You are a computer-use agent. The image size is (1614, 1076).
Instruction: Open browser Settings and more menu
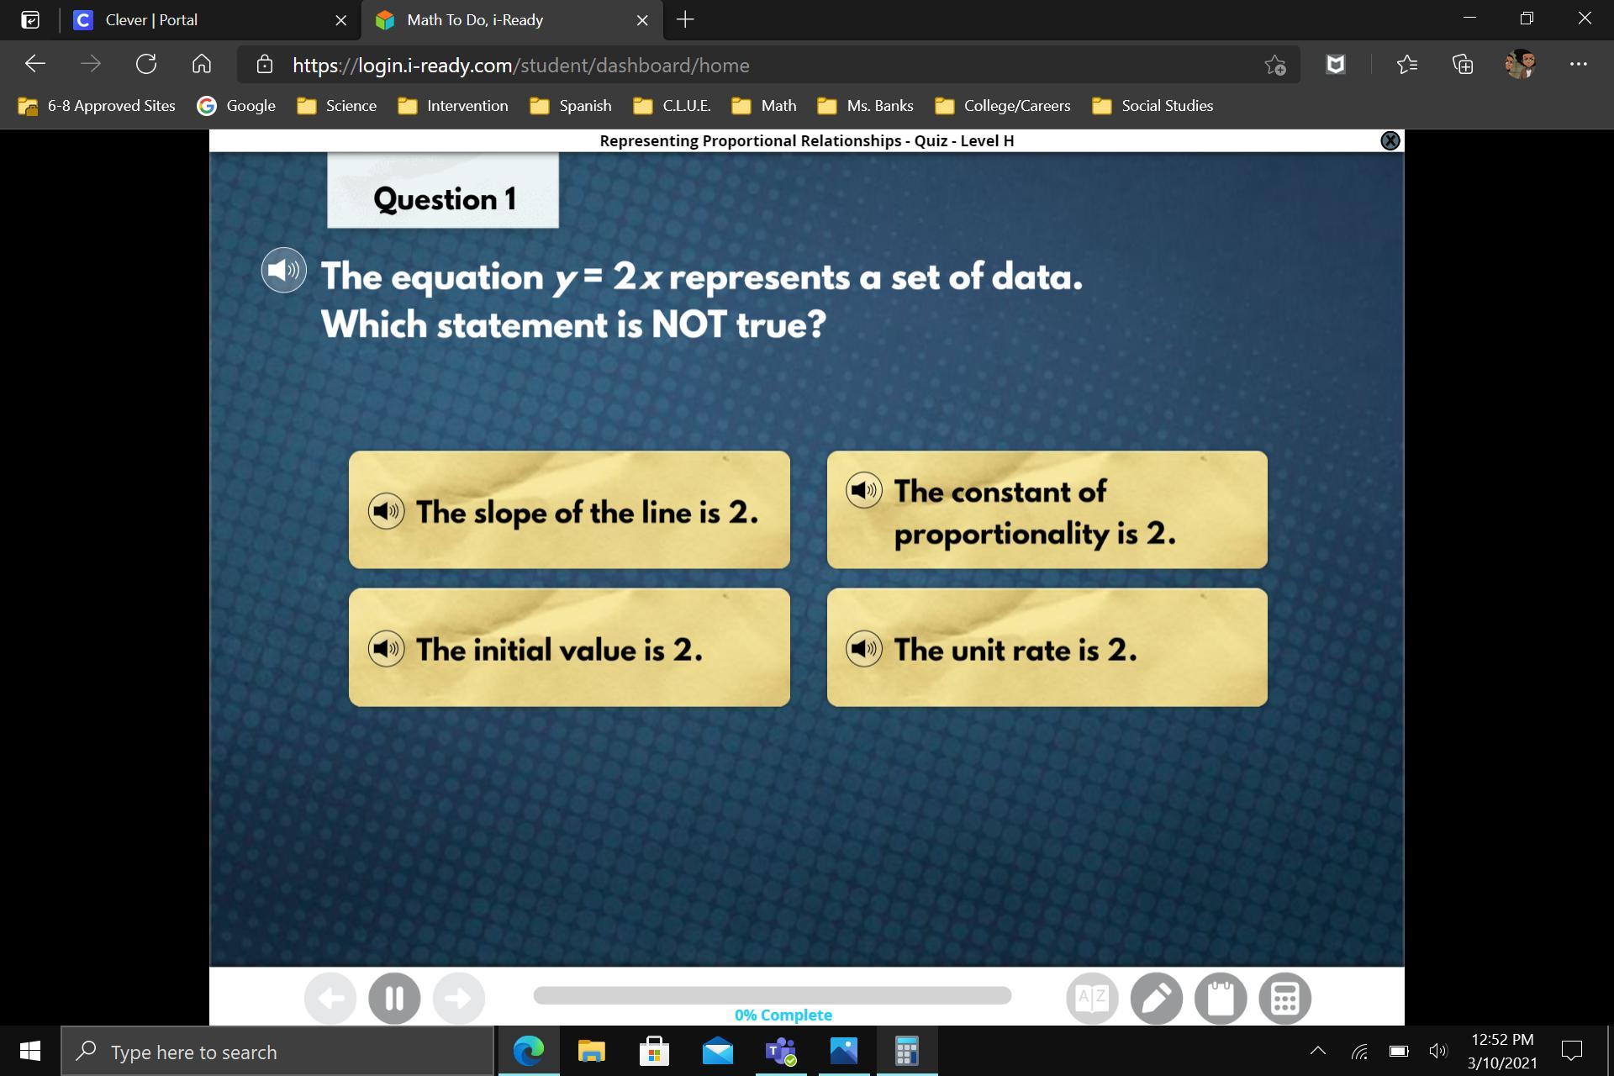pos(1578,65)
